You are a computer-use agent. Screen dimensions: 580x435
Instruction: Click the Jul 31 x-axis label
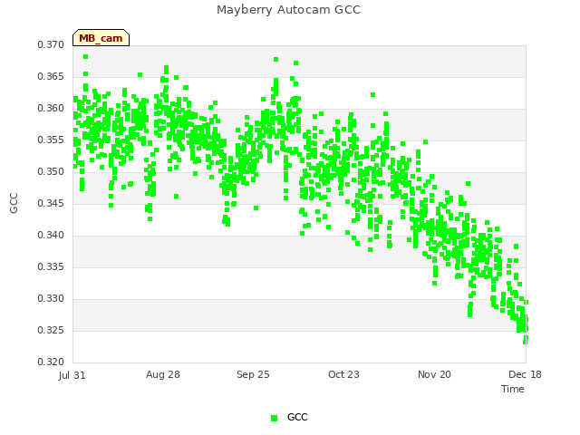tap(72, 375)
